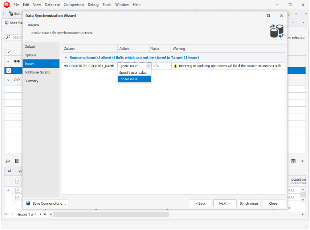The height and width of the screenshot is (230, 310).
Task: Choose 'Specify user value' from dropdown list
Action: 133,73
